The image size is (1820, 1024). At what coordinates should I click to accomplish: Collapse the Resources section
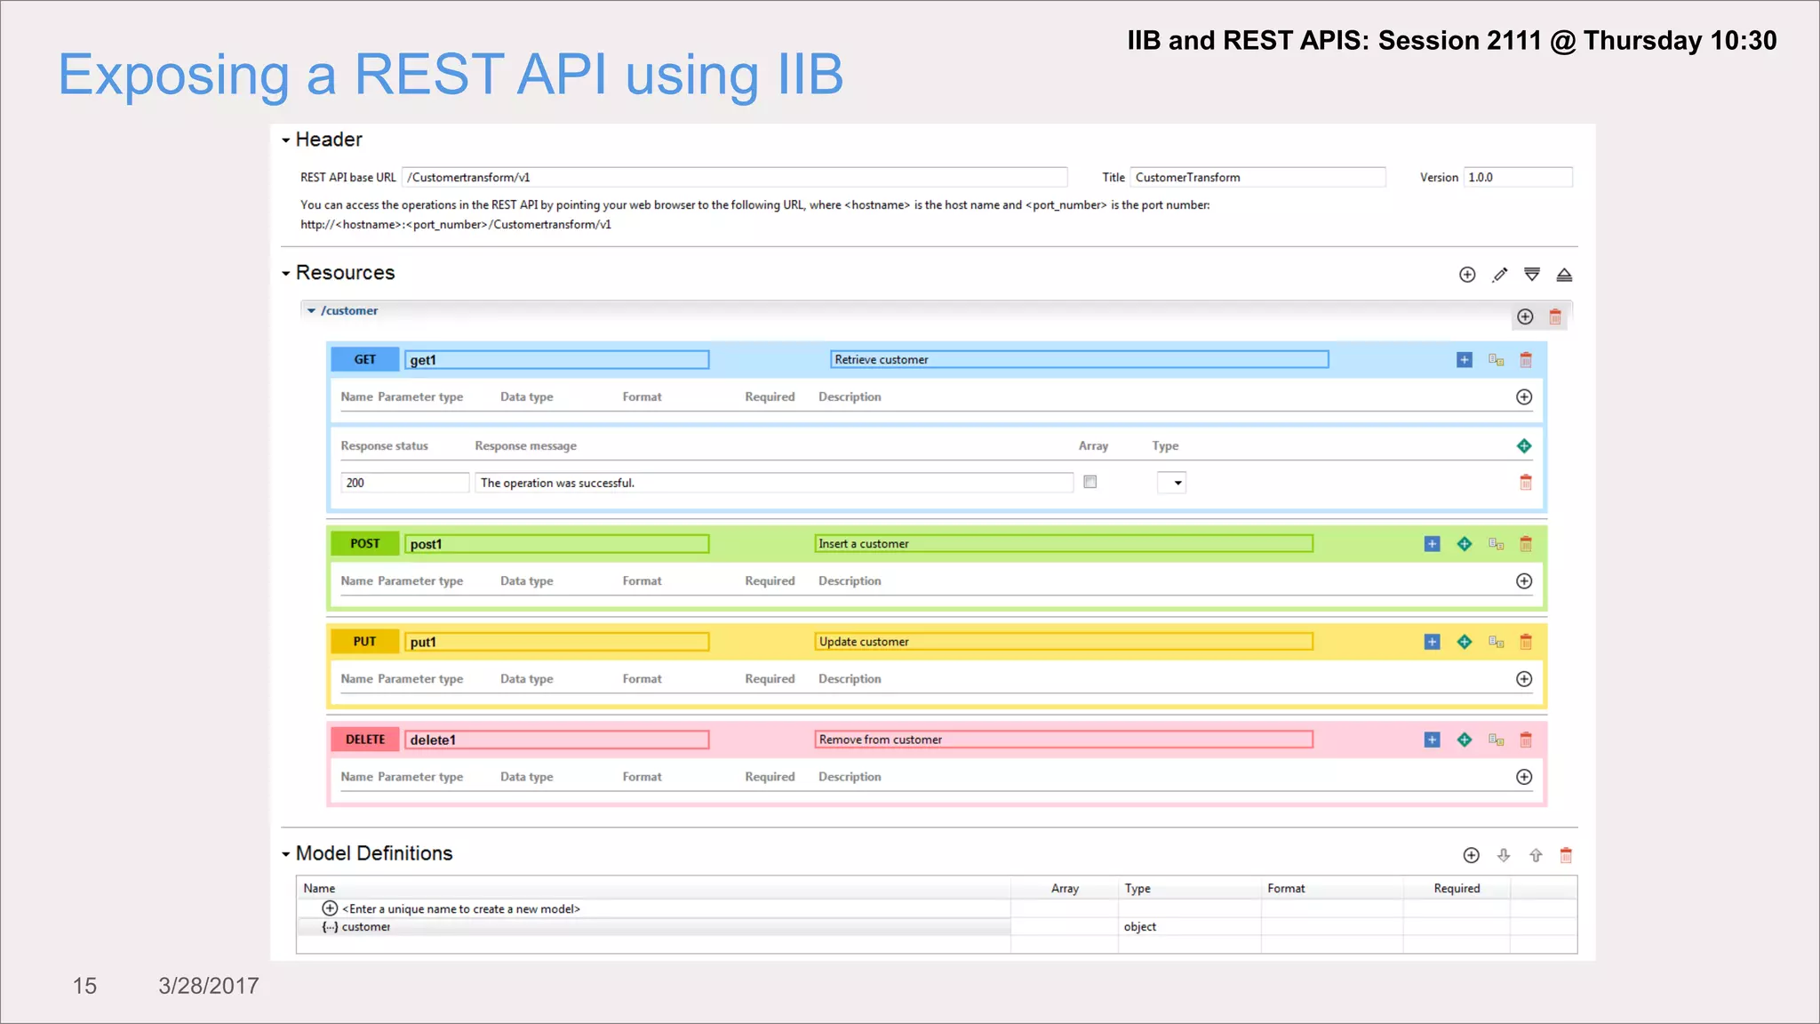coord(286,274)
